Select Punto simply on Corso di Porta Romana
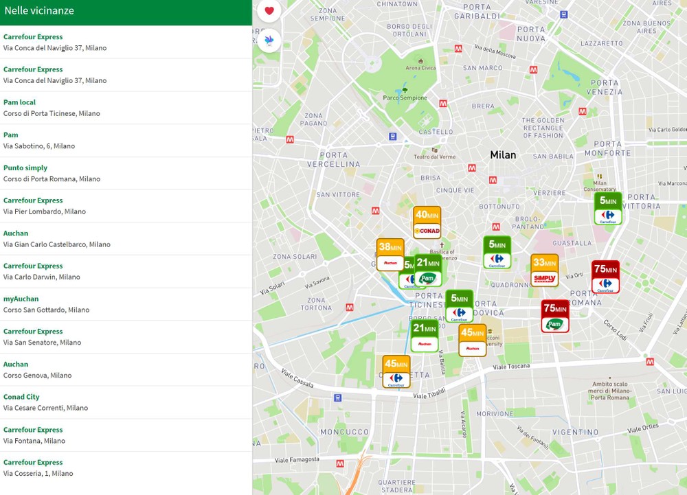This screenshot has height=495, width=687. pyautogui.click(x=126, y=173)
